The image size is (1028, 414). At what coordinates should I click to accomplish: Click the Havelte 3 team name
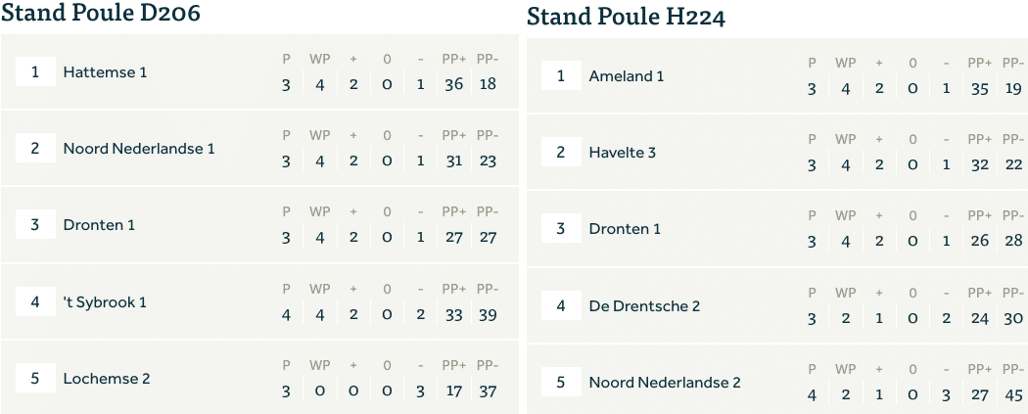tap(623, 152)
